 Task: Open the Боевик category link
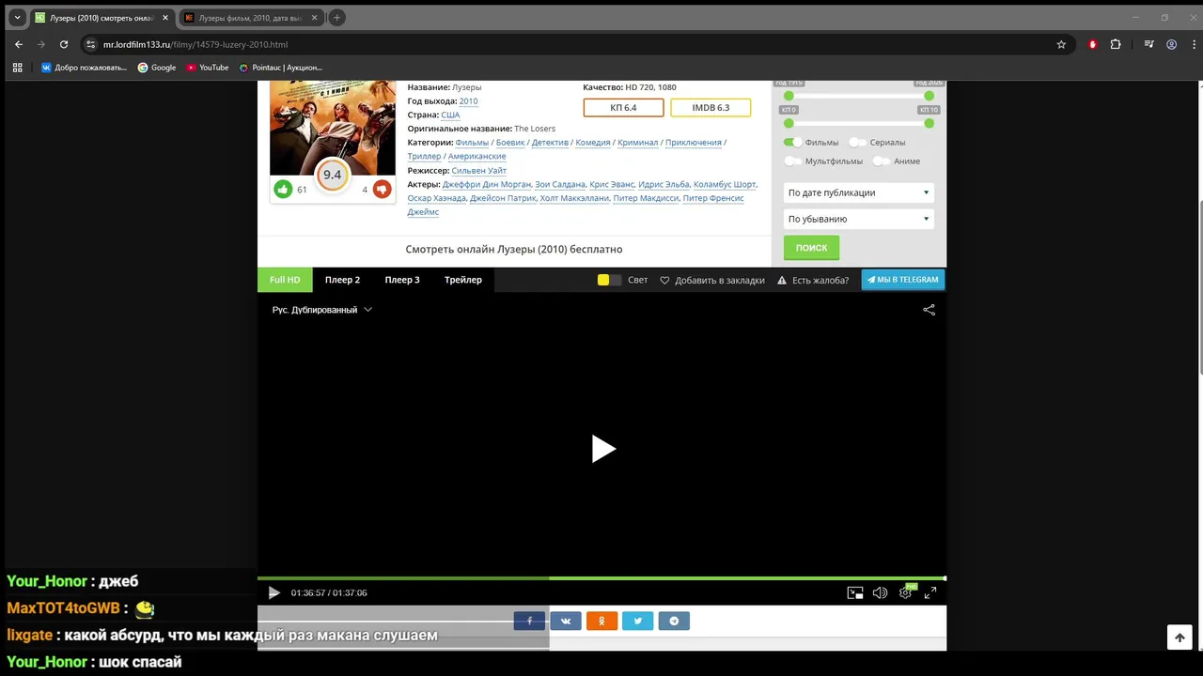click(x=510, y=143)
